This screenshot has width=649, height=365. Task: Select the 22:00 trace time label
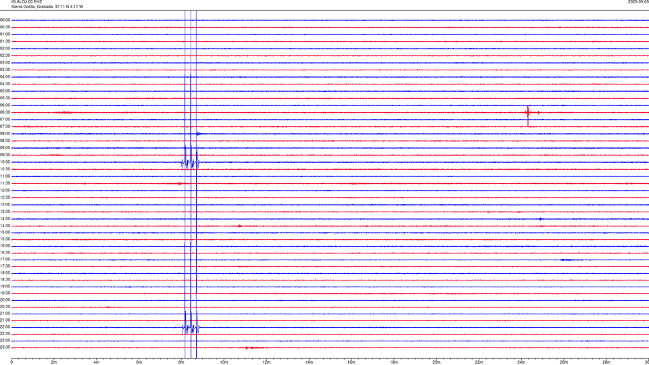point(5,327)
